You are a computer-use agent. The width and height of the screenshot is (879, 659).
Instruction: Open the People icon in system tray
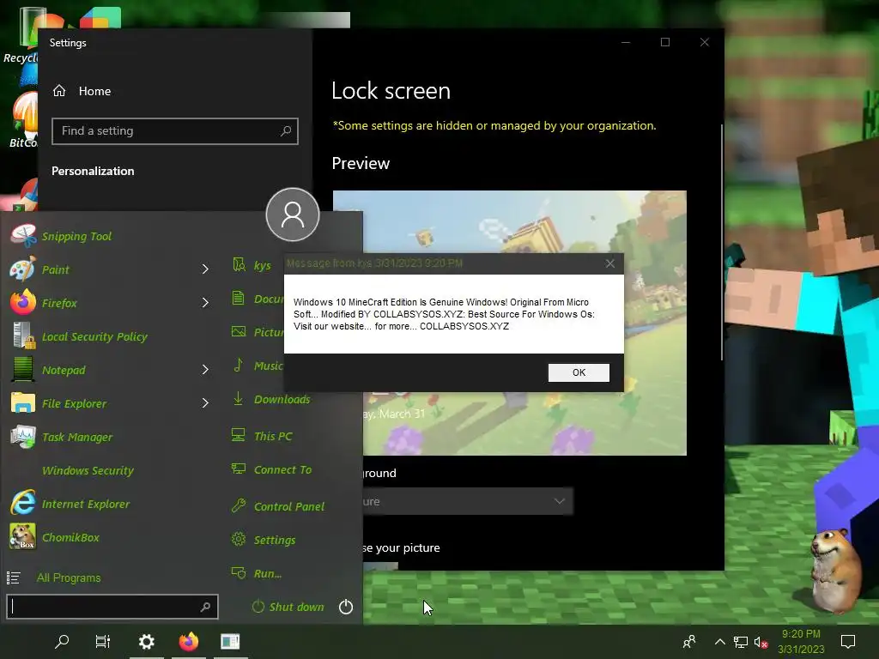689,642
